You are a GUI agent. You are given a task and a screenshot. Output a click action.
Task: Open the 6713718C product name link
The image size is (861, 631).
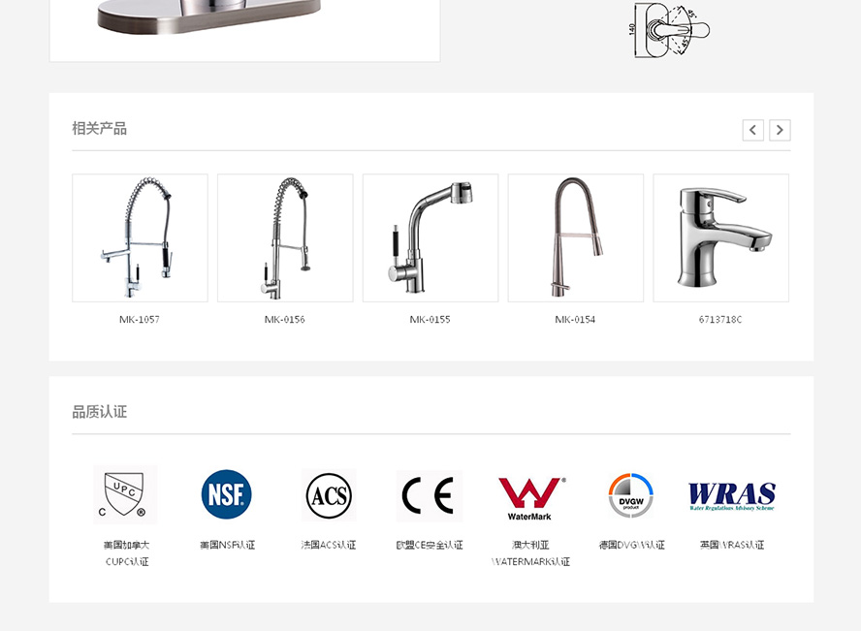[x=720, y=319]
